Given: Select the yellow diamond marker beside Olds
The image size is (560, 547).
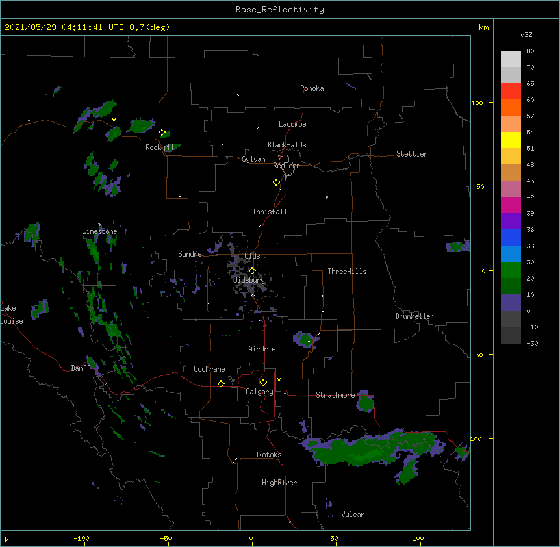Looking at the screenshot, I should tap(252, 271).
